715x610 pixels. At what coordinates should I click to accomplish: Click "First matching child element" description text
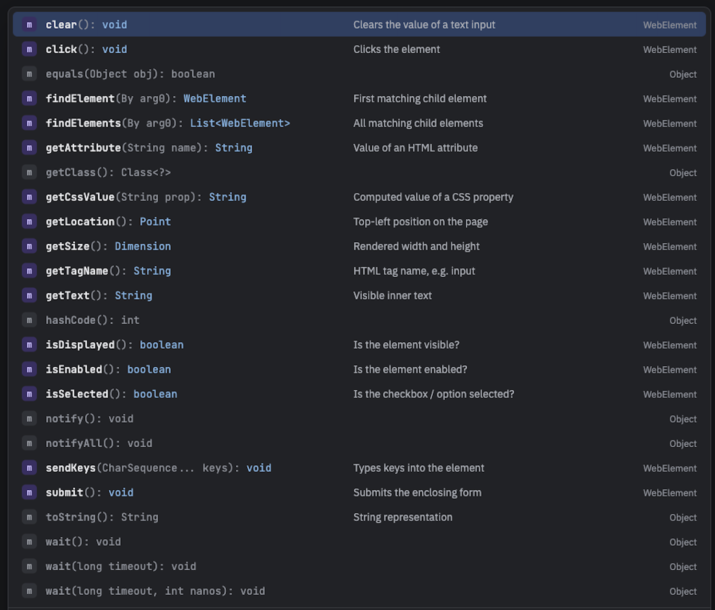tap(420, 99)
